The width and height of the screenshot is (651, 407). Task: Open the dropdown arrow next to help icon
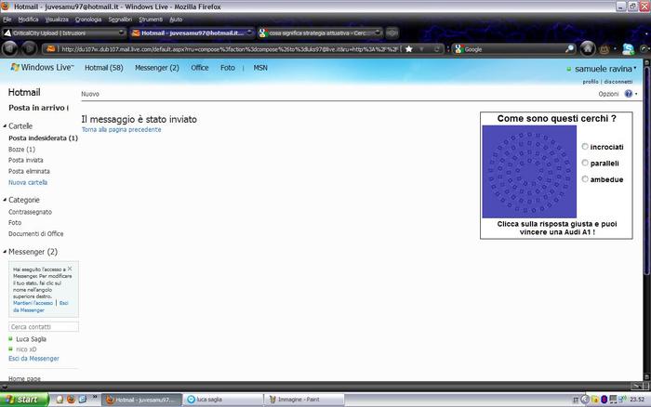point(636,94)
